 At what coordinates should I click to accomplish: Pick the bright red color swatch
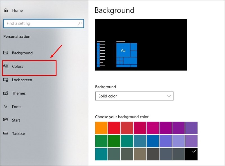[x=114, y=128]
